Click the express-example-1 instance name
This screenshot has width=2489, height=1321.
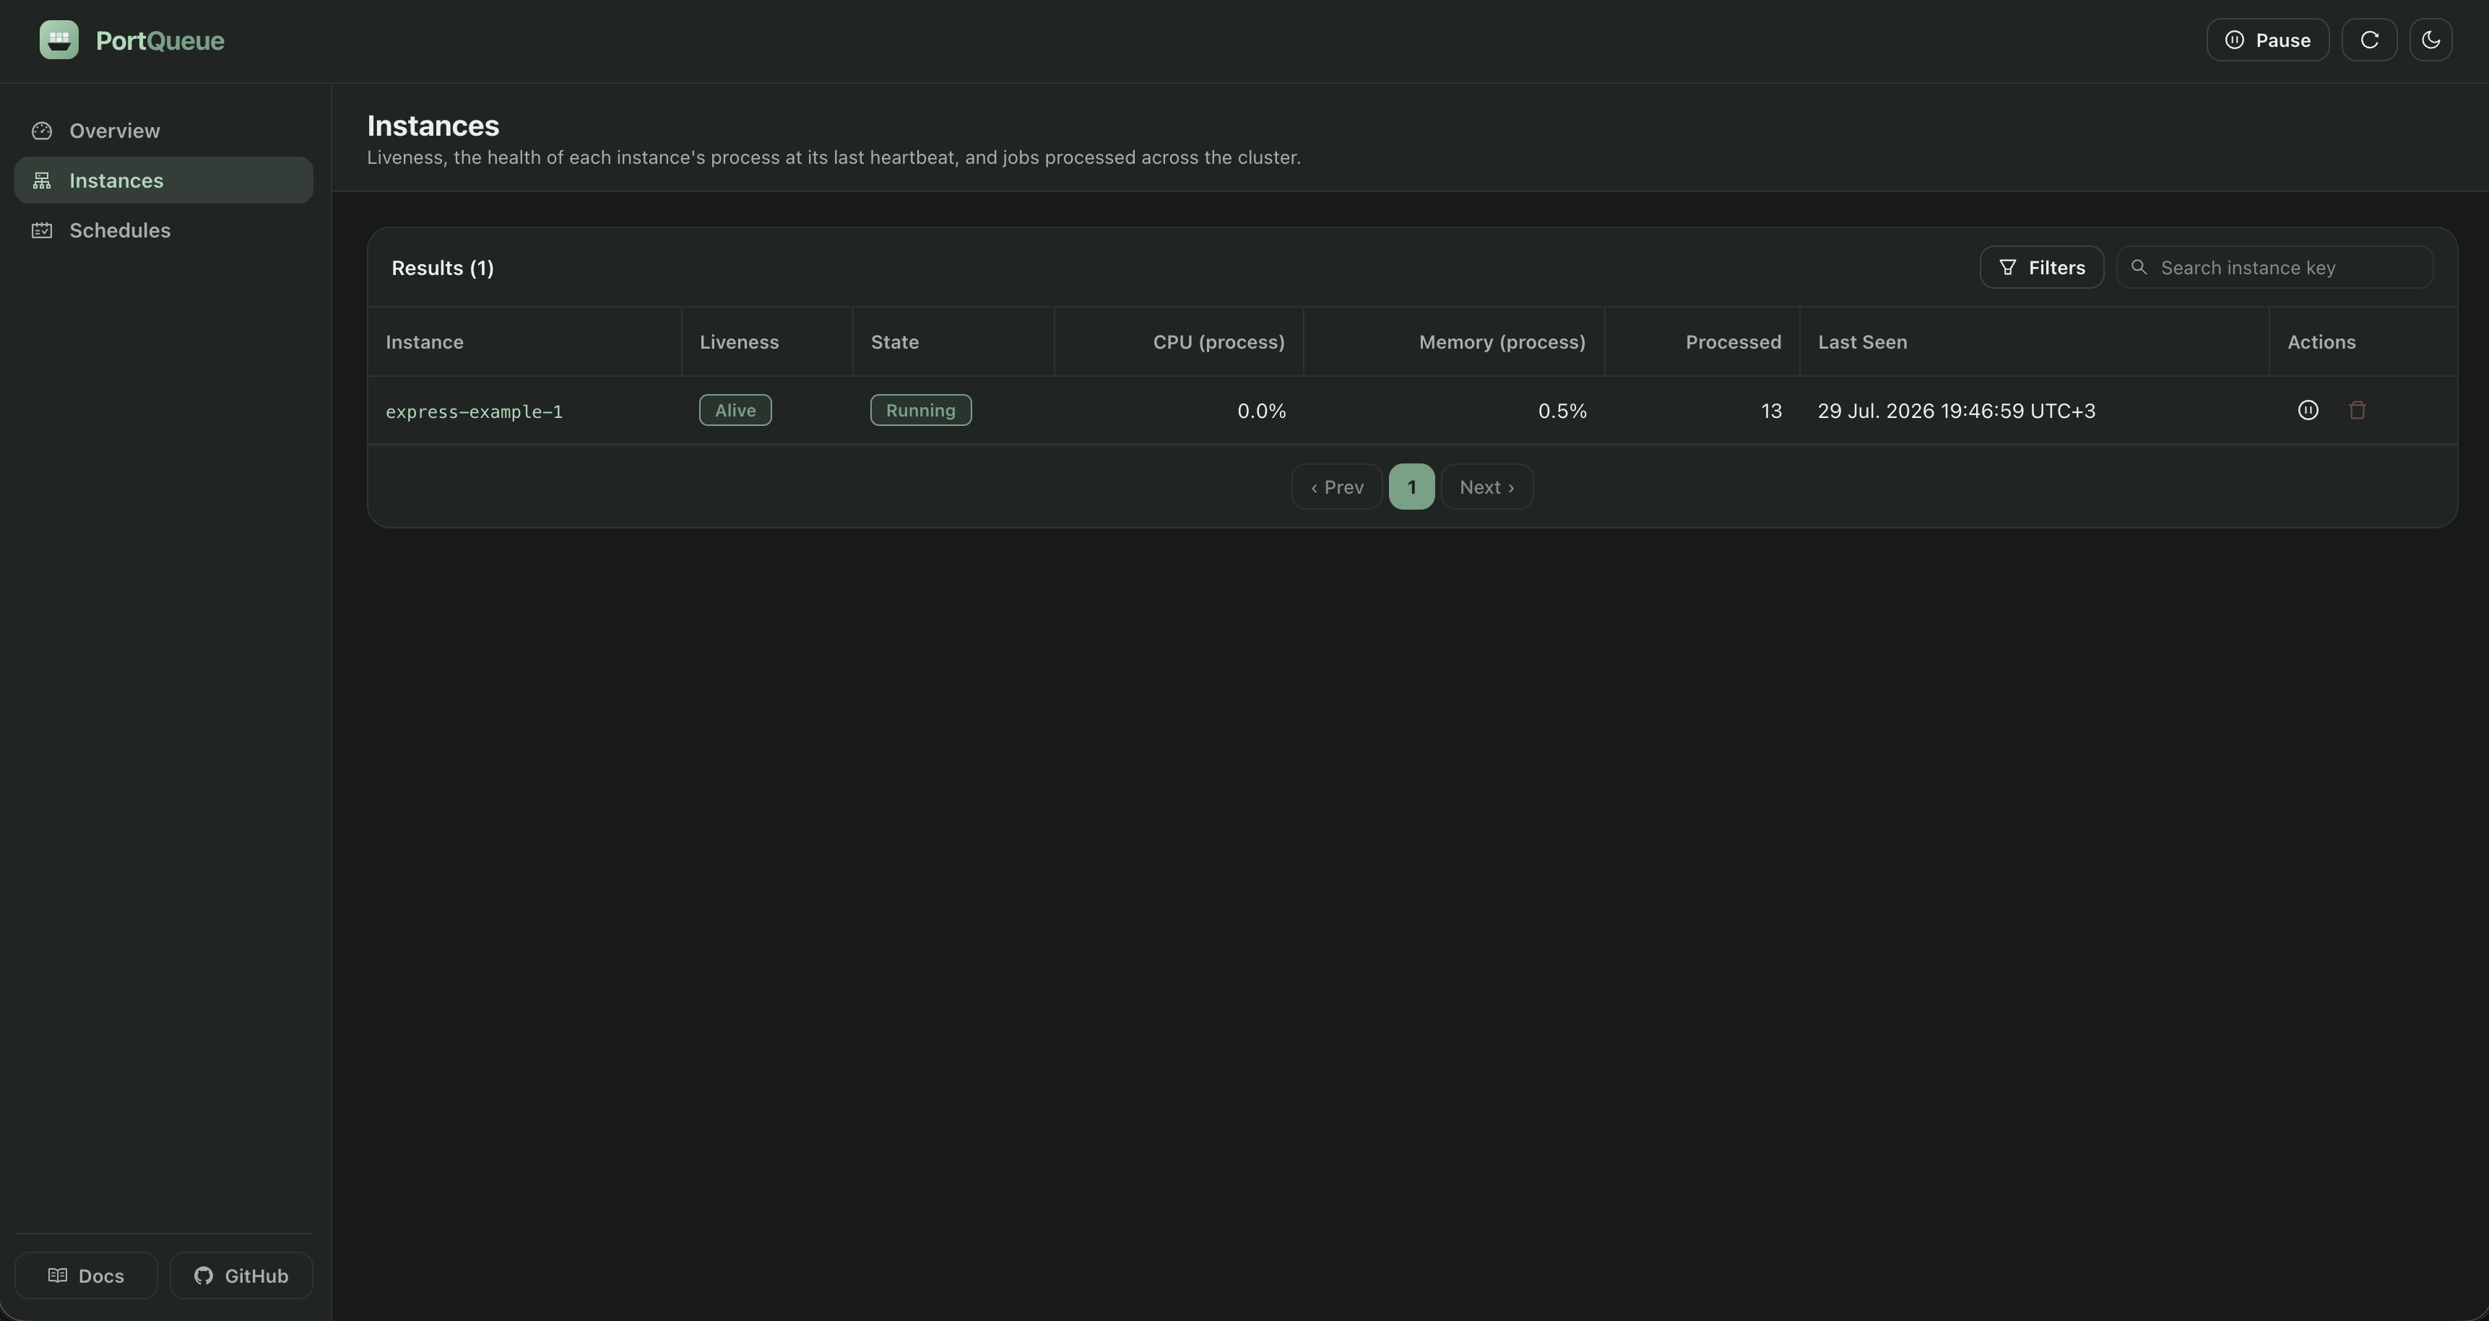(x=475, y=411)
